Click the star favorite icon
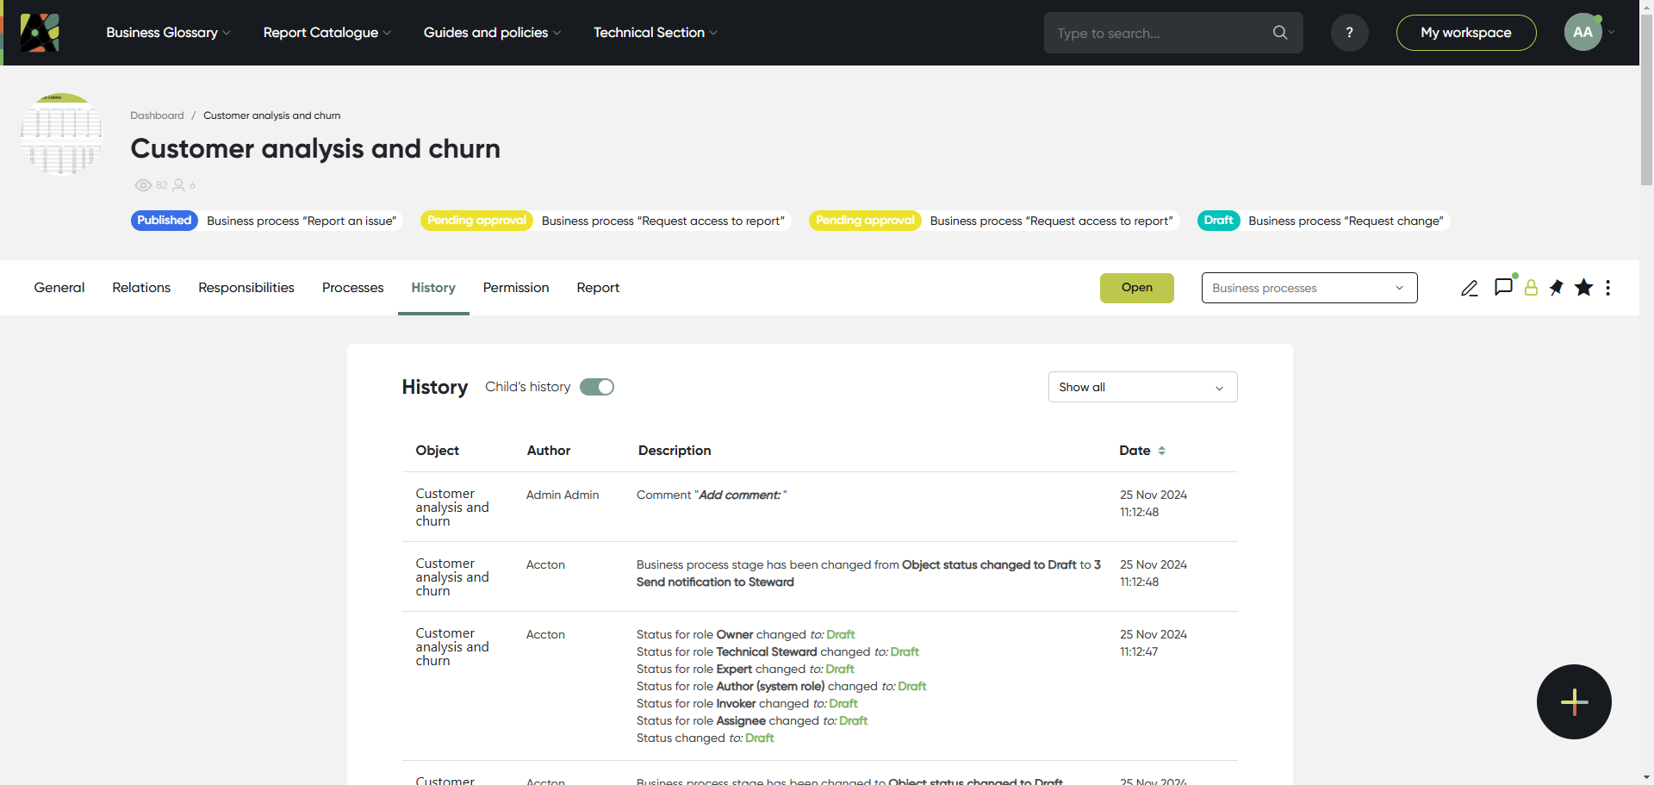This screenshot has height=785, width=1654. 1583,288
